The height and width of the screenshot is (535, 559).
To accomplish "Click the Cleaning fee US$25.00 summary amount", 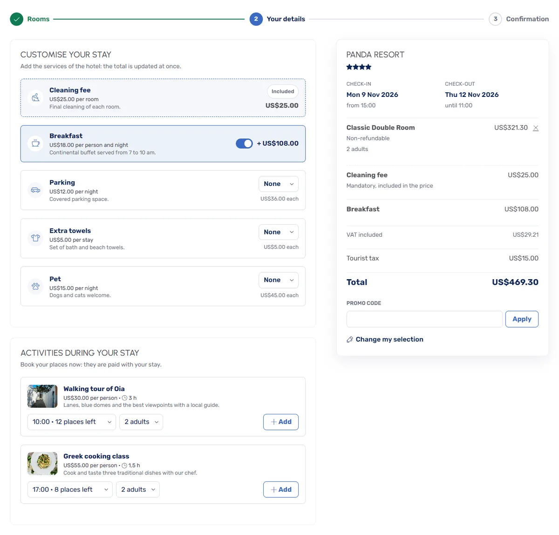I will [x=523, y=175].
